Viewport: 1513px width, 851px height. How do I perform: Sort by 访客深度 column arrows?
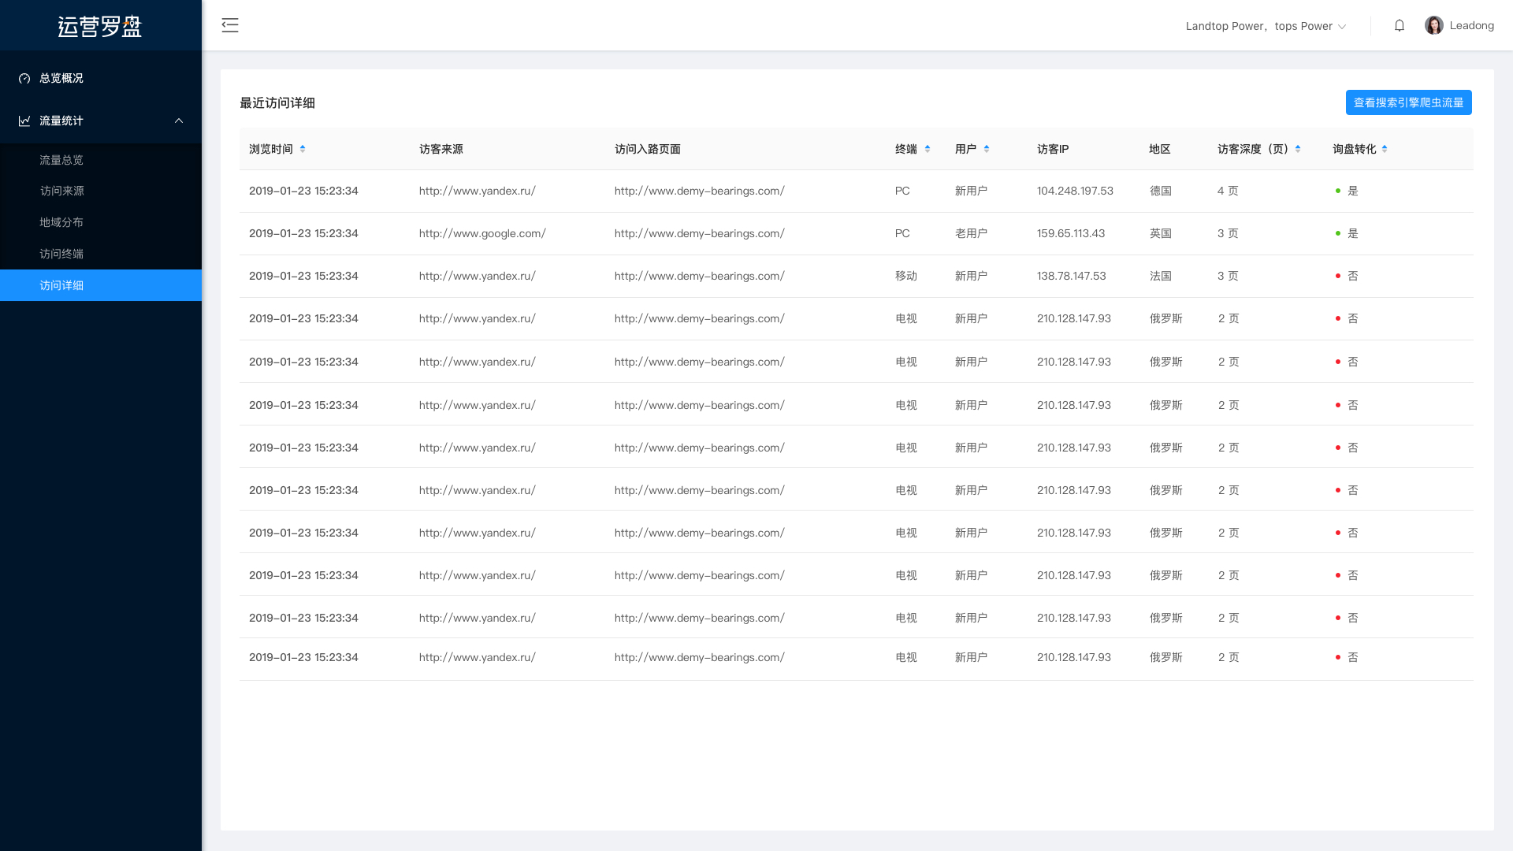1298,149
